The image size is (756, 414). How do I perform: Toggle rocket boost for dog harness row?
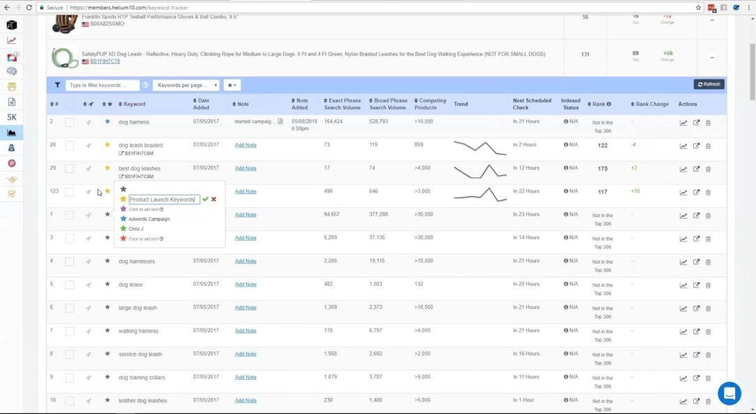[88, 122]
